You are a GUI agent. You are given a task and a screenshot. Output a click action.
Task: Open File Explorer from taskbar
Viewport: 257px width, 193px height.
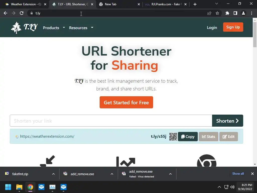19,187
